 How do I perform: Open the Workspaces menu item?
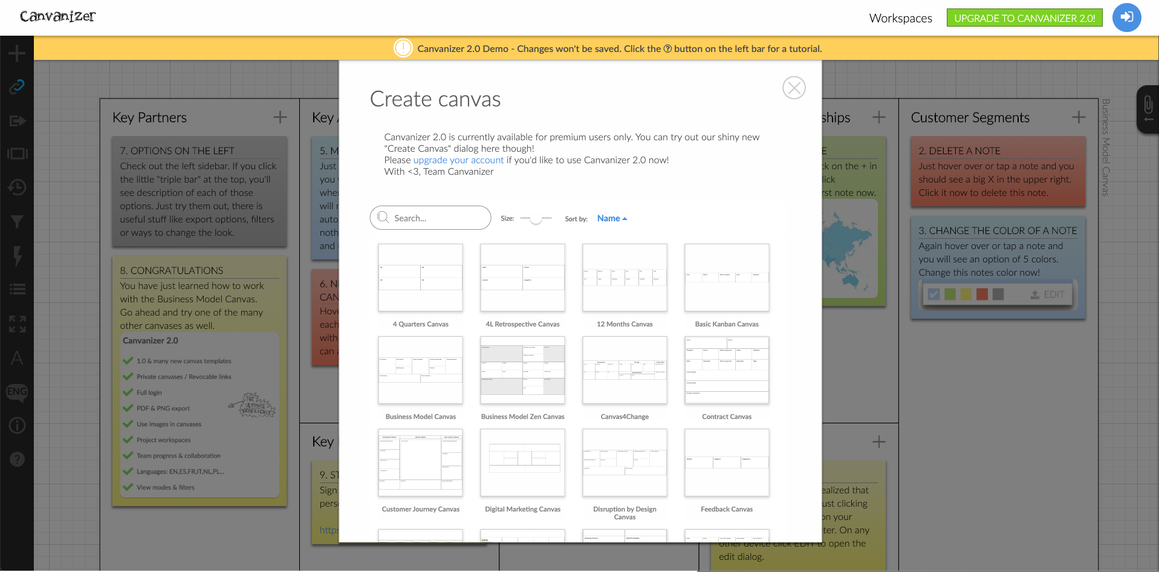click(900, 18)
